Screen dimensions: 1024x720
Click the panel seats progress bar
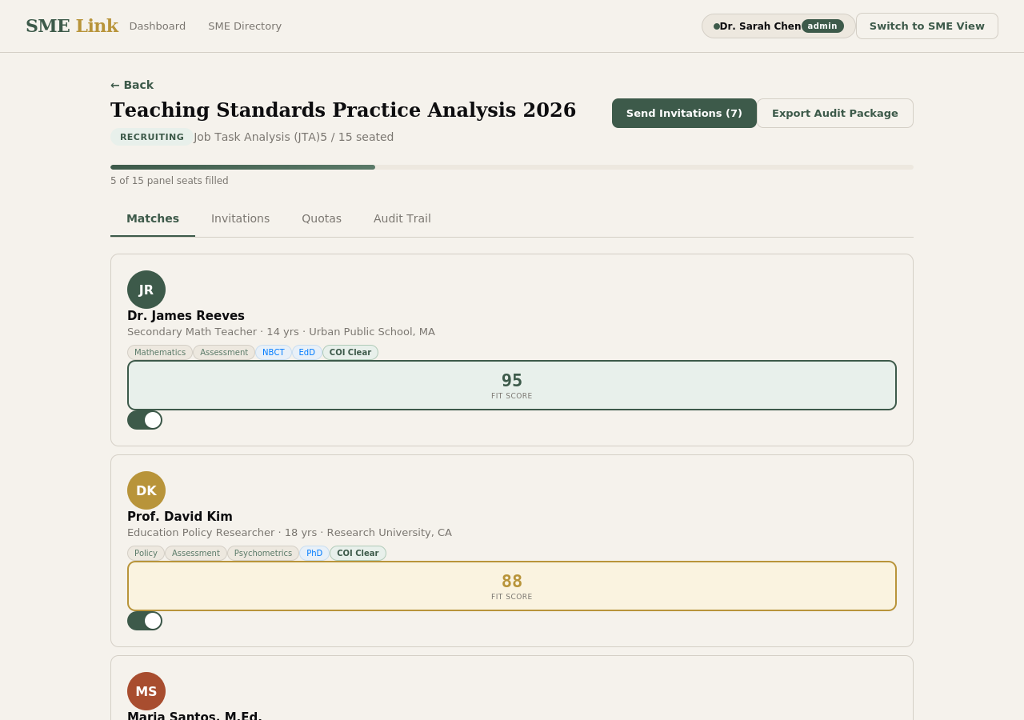click(x=512, y=166)
